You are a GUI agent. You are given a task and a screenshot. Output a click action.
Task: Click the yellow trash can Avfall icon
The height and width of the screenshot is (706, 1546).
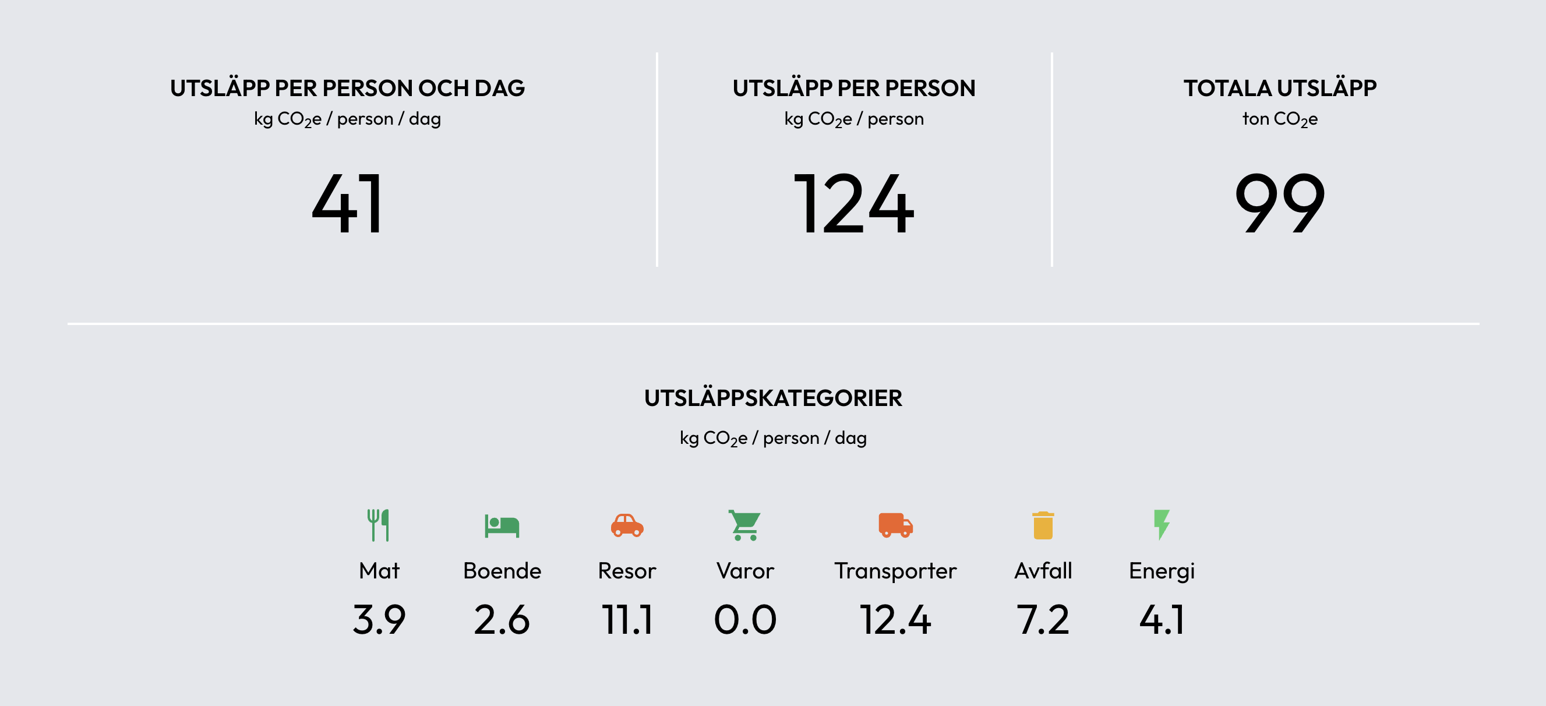click(x=1043, y=525)
